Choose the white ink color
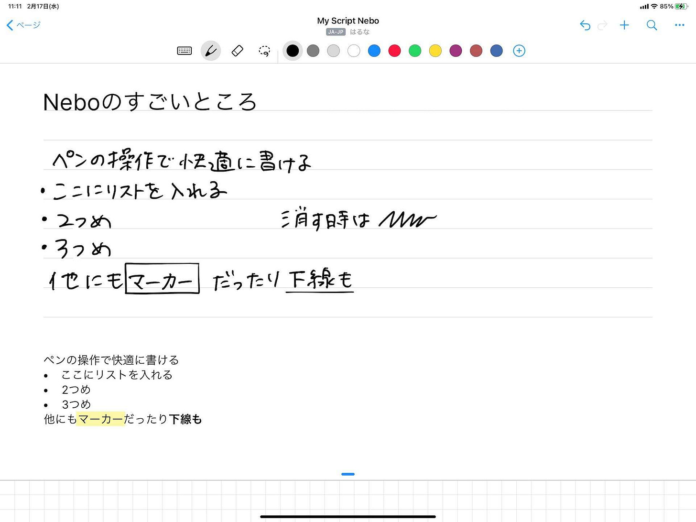The width and height of the screenshot is (696, 522). click(354, 51)
